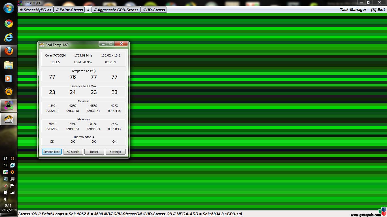387x217 pixels.
Task: Click orange info tray icon
Action: point(12,172)
